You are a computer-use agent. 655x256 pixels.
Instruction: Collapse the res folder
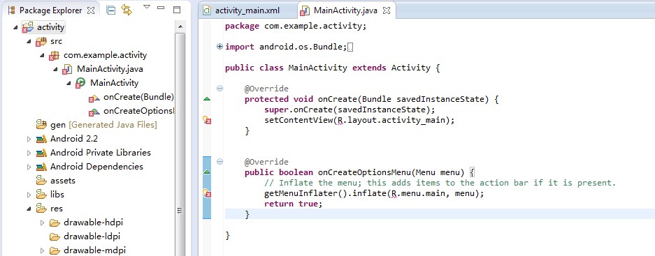29,209
